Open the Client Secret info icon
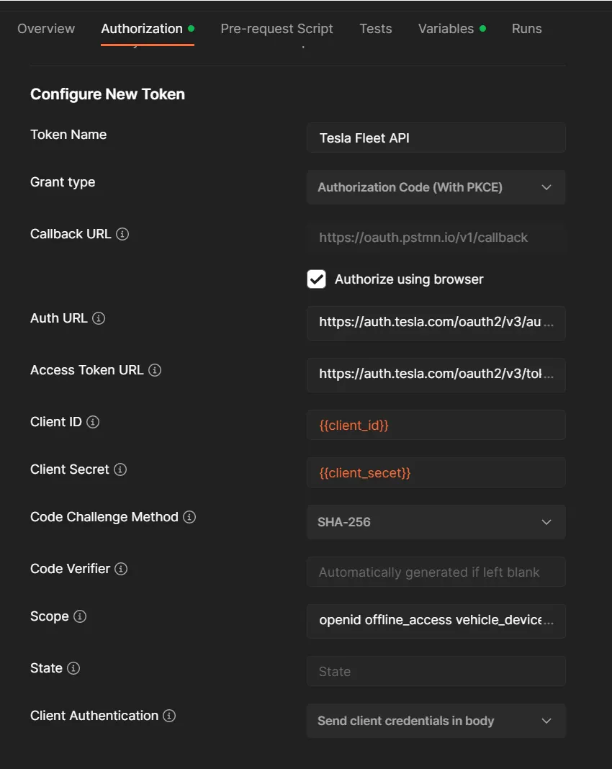This screenshot has width=612, height=769. click(x=122, y=469)
